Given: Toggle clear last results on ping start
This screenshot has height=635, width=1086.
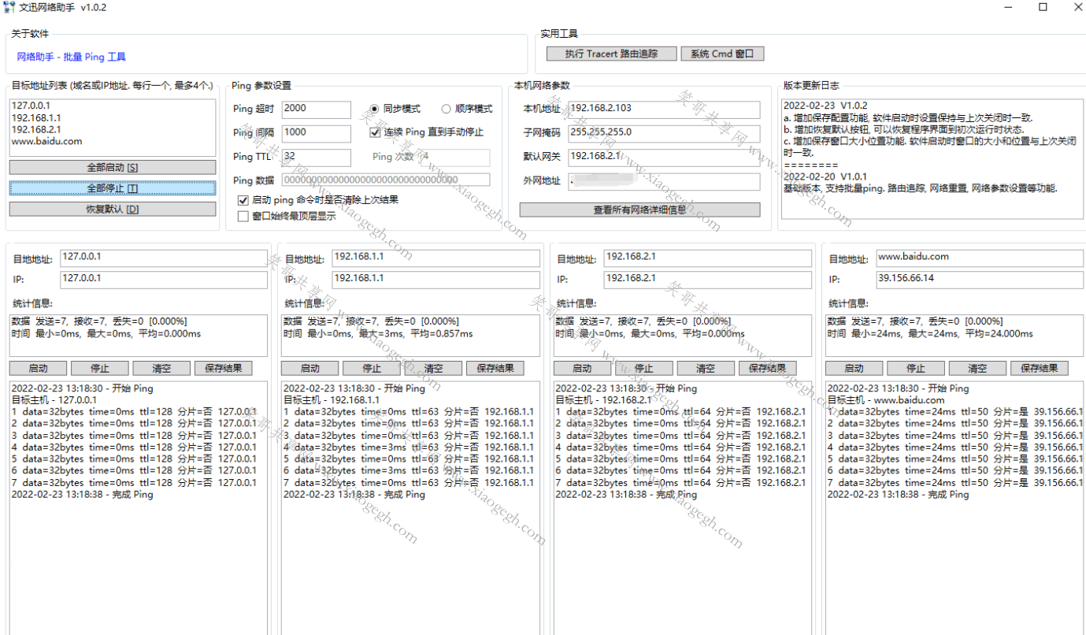Looking at the screenshot, I should (x=317, y=200).
